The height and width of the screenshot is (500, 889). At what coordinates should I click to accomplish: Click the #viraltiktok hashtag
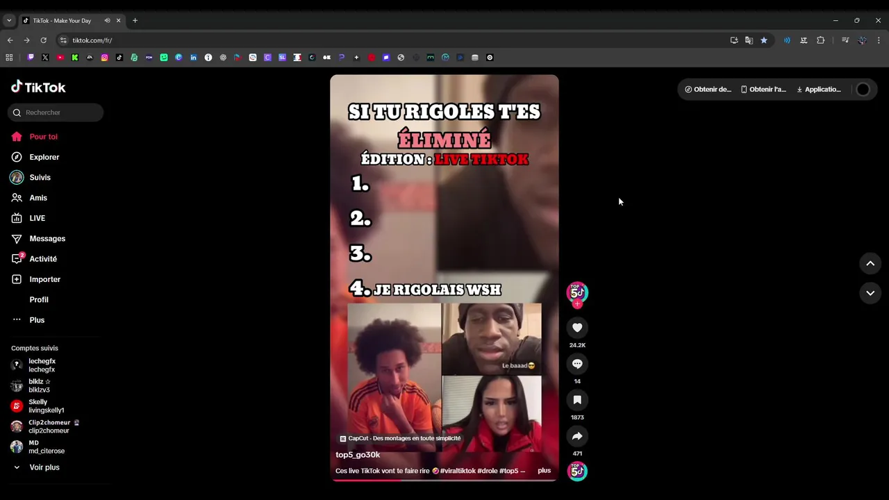click(x=458, y=471)
